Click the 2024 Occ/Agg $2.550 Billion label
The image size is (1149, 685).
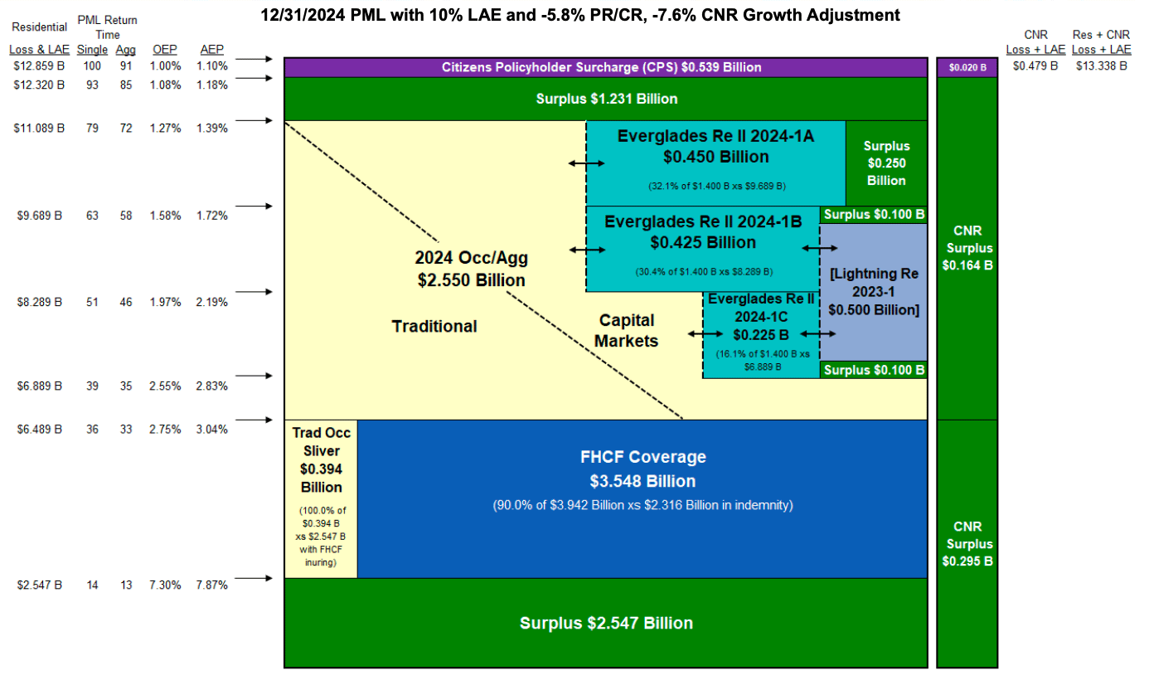click(x=471, y=269)
